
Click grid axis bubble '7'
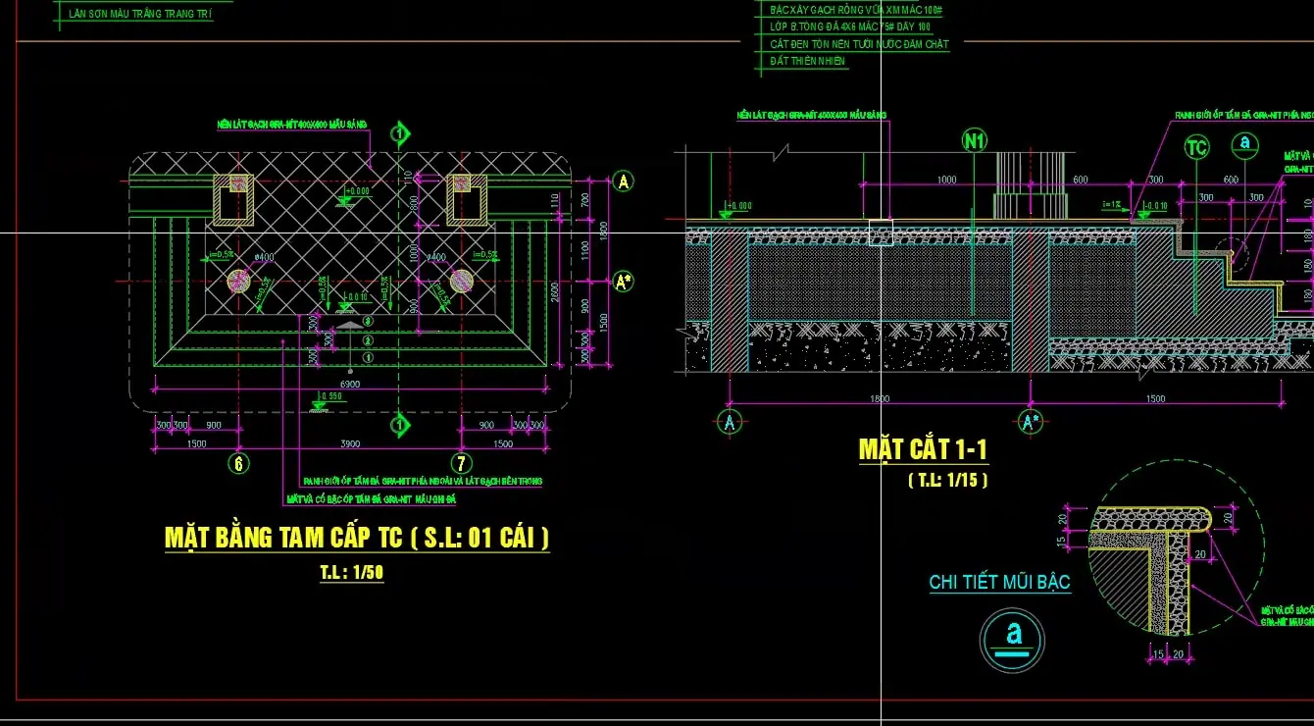(462, 463)
